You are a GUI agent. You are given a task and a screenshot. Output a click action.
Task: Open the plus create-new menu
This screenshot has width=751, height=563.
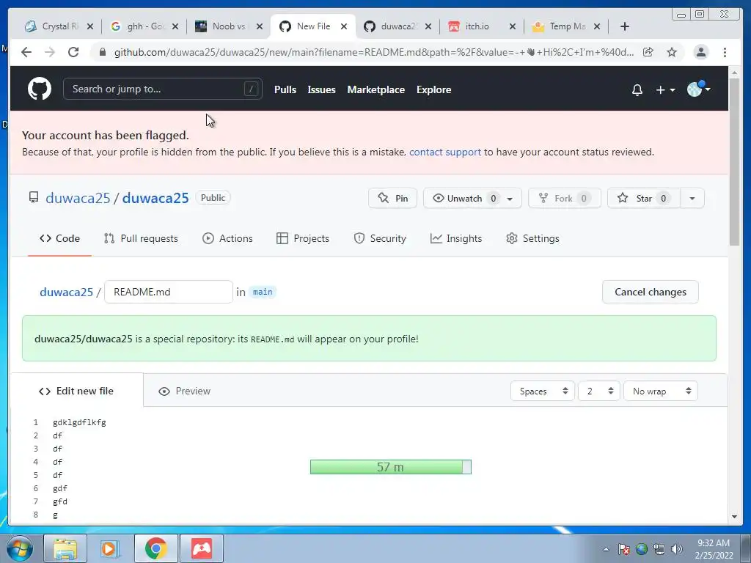665,90
